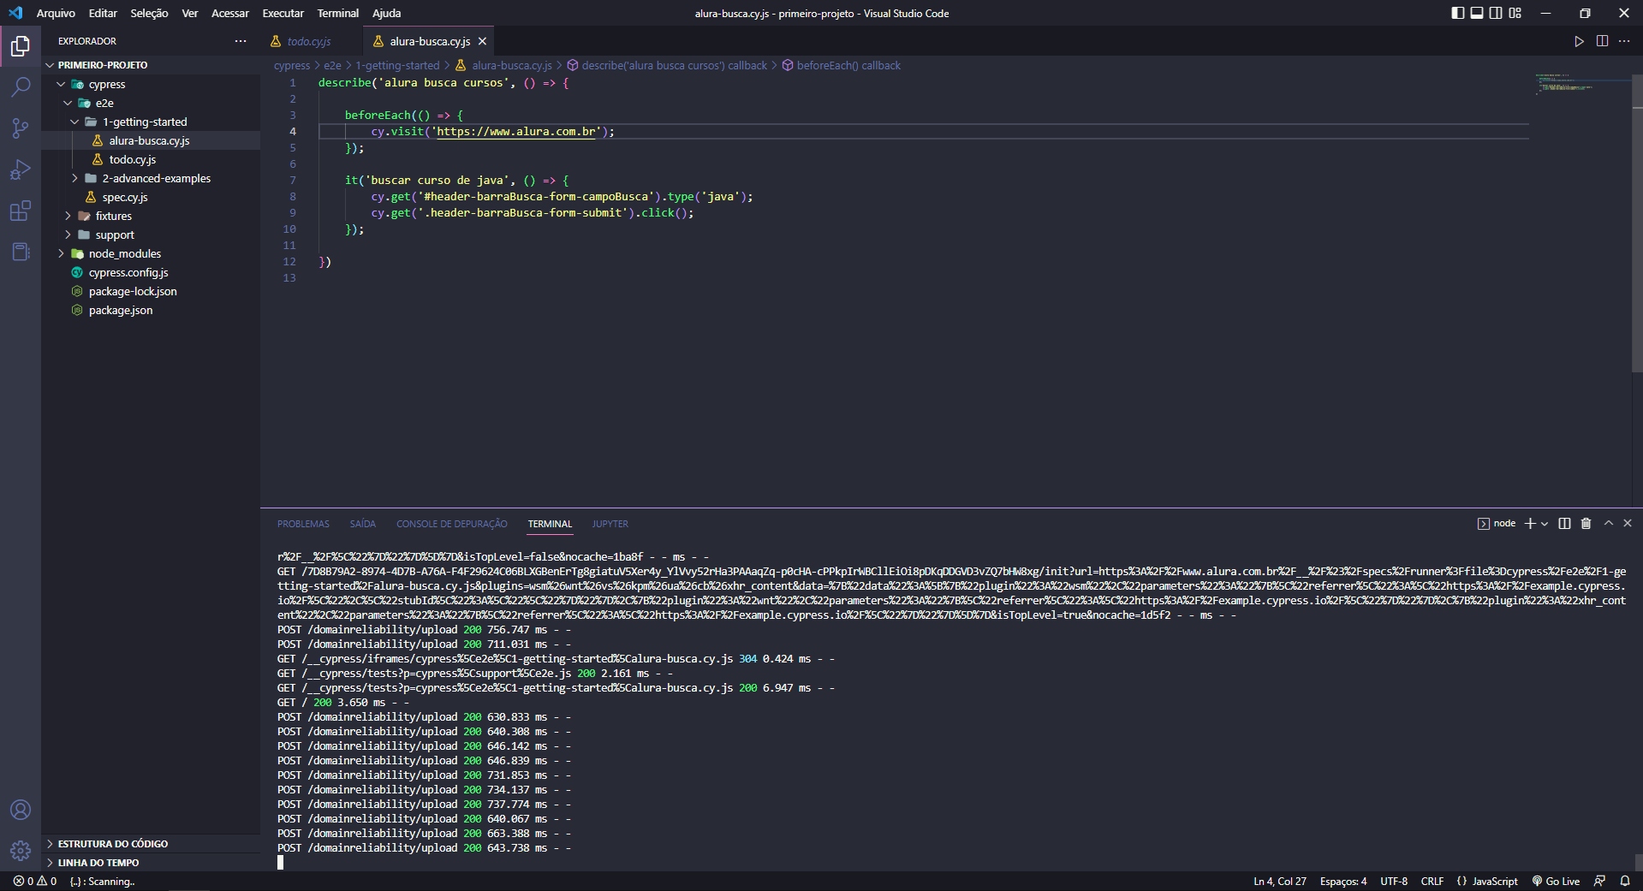Open the Ajuda menu
1643x891 pixels.
tap(387, 13)
